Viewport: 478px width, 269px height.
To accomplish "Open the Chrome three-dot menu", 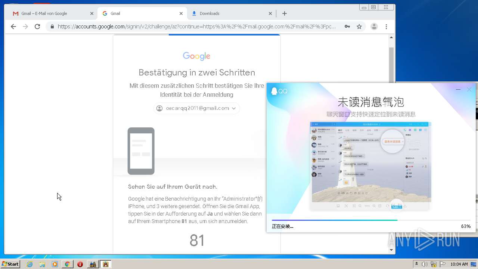I will pyautogui.click(x=386, y=27).
